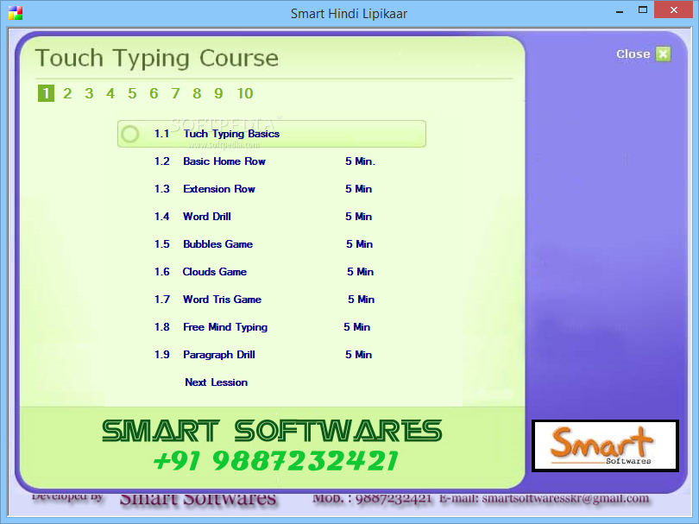Open the Word Tris Game
The width and height of the screenshot is (699, 524).
point(222,300)
